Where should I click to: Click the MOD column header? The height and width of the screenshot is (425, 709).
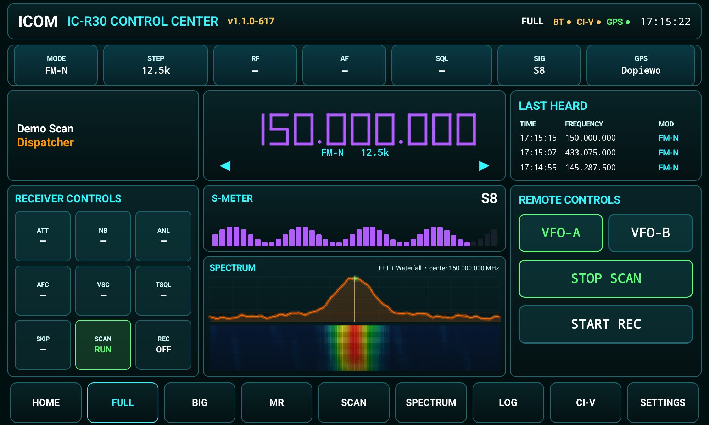[x=666, y=124]
